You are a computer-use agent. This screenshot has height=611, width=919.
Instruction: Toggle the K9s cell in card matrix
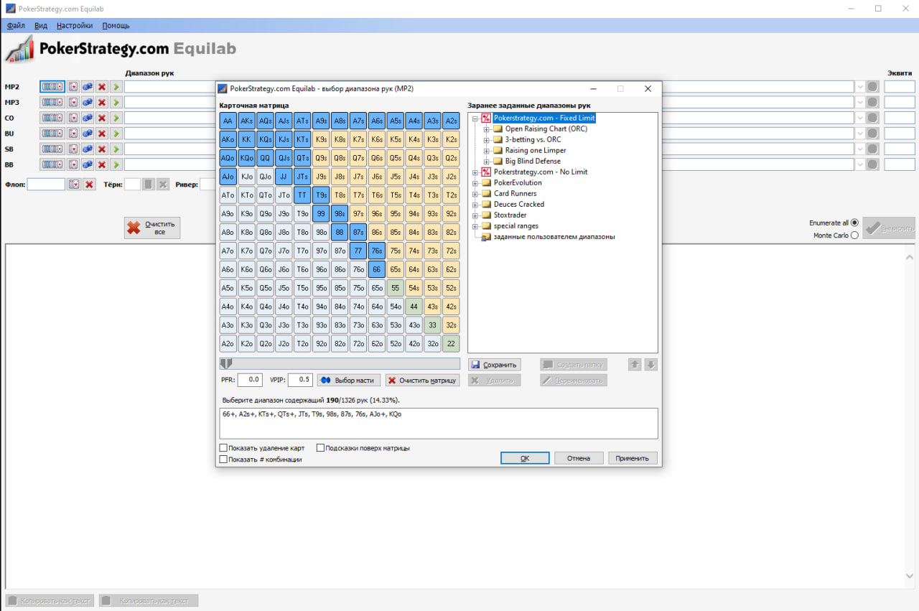click(321, 139)
